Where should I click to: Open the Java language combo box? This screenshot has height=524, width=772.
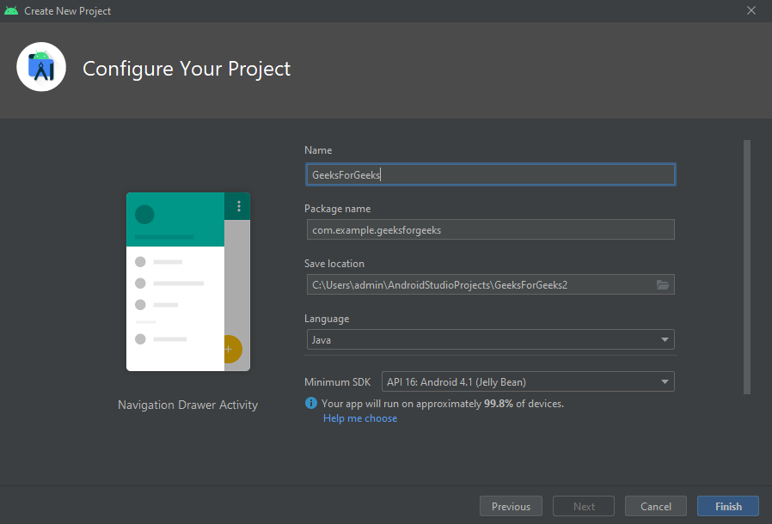(x=490, y=340)
